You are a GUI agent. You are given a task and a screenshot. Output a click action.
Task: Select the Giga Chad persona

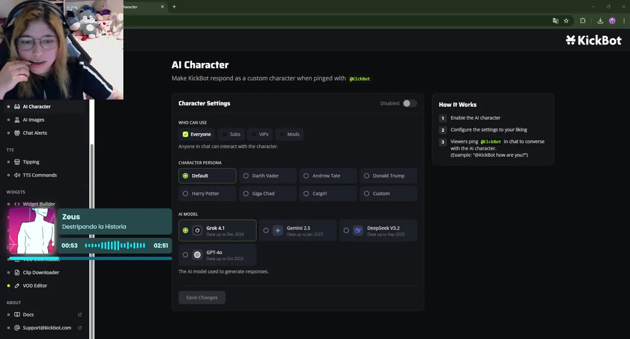tap(268, 194)
